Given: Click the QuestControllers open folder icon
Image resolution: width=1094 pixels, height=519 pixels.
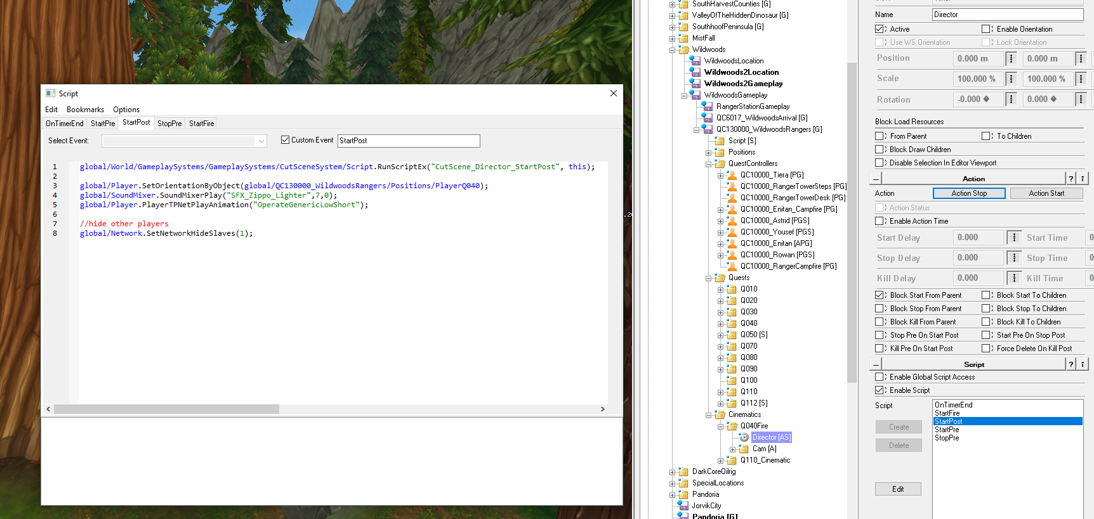Looking at the screenshot, I should 720,163.
